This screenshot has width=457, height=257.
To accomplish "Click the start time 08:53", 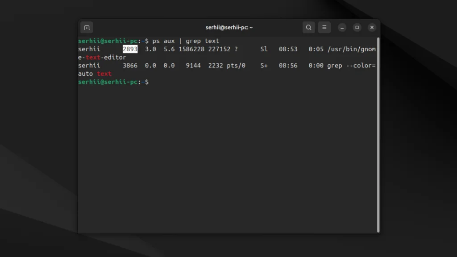I will point(288,49).
